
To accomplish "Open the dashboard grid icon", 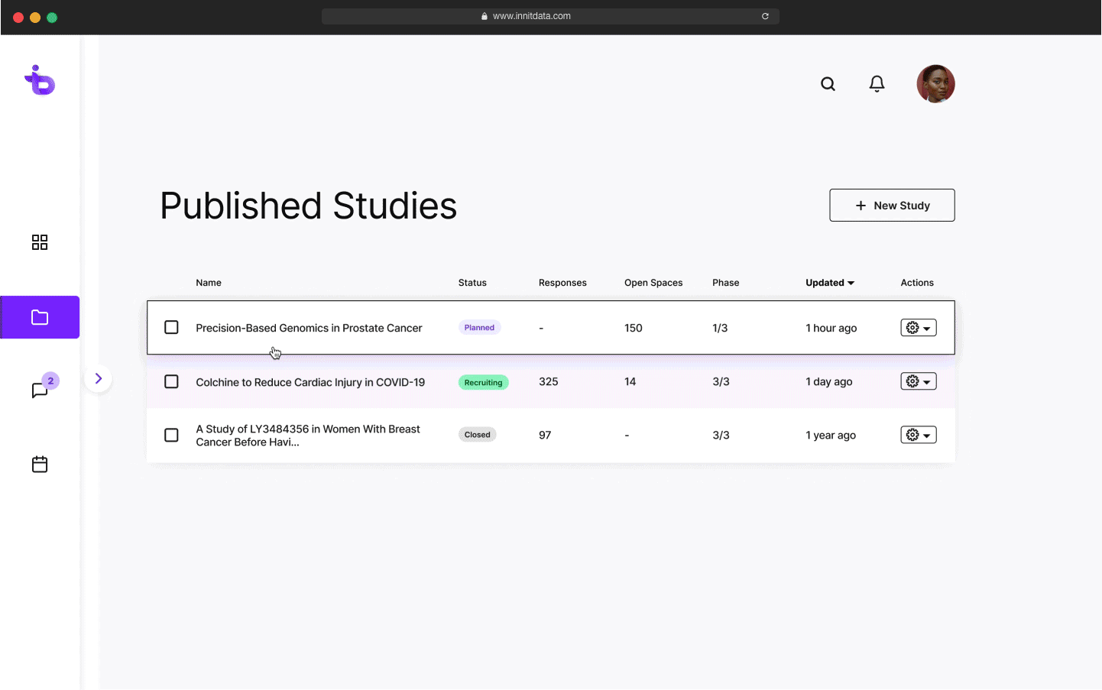I will pyautogui.click(x=40, y=242).
